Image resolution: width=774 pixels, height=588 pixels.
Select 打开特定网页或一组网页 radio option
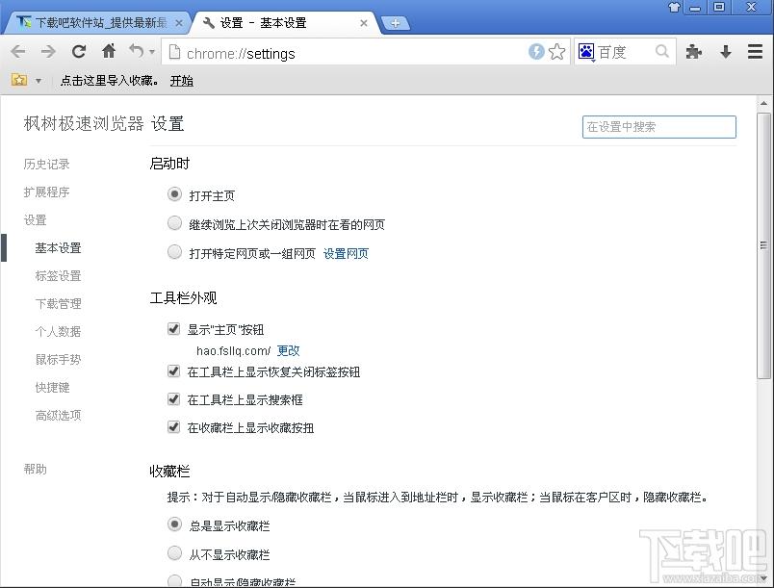click(174, 252)
